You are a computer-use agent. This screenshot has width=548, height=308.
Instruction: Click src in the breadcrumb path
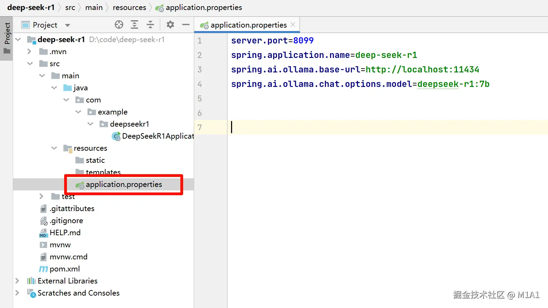point(70,7)
